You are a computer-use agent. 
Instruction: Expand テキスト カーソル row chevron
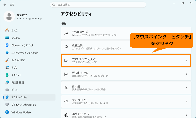pos(186,74)
